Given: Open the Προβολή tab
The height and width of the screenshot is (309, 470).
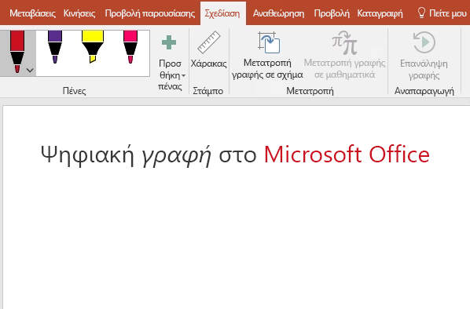Looking at the screenshot, I should pos(332,13).
